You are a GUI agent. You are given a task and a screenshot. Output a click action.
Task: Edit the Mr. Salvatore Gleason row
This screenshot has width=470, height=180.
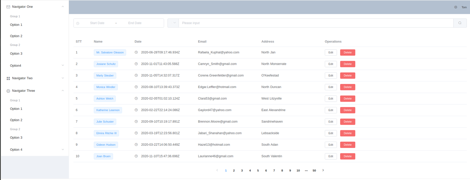(x=331, y=53)
